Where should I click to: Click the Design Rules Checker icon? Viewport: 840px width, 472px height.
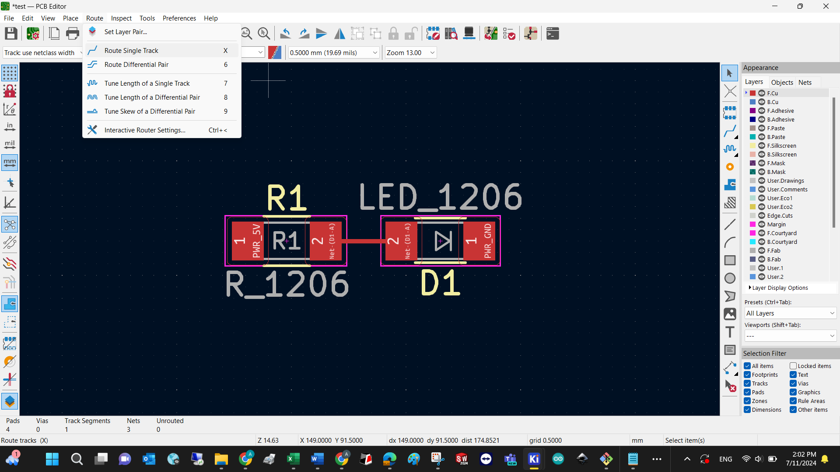509,34
